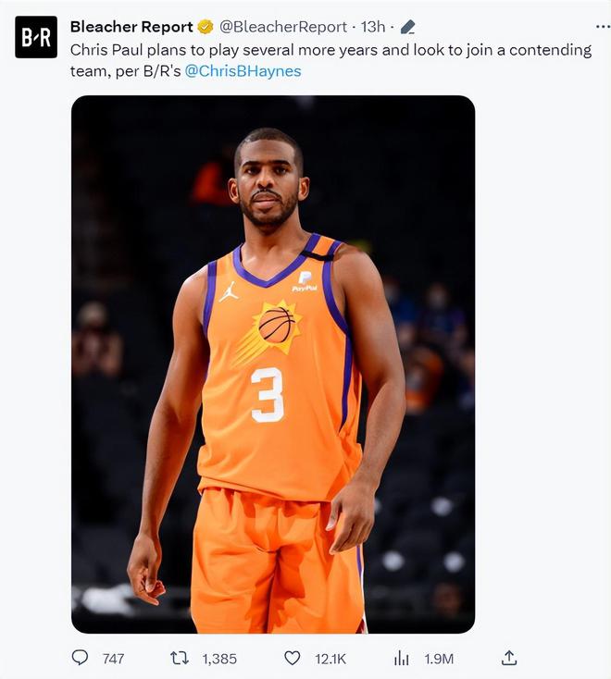The image size is (611, 679).
Task: Open the Bleacher Report display name
Action: pos(131,27)
